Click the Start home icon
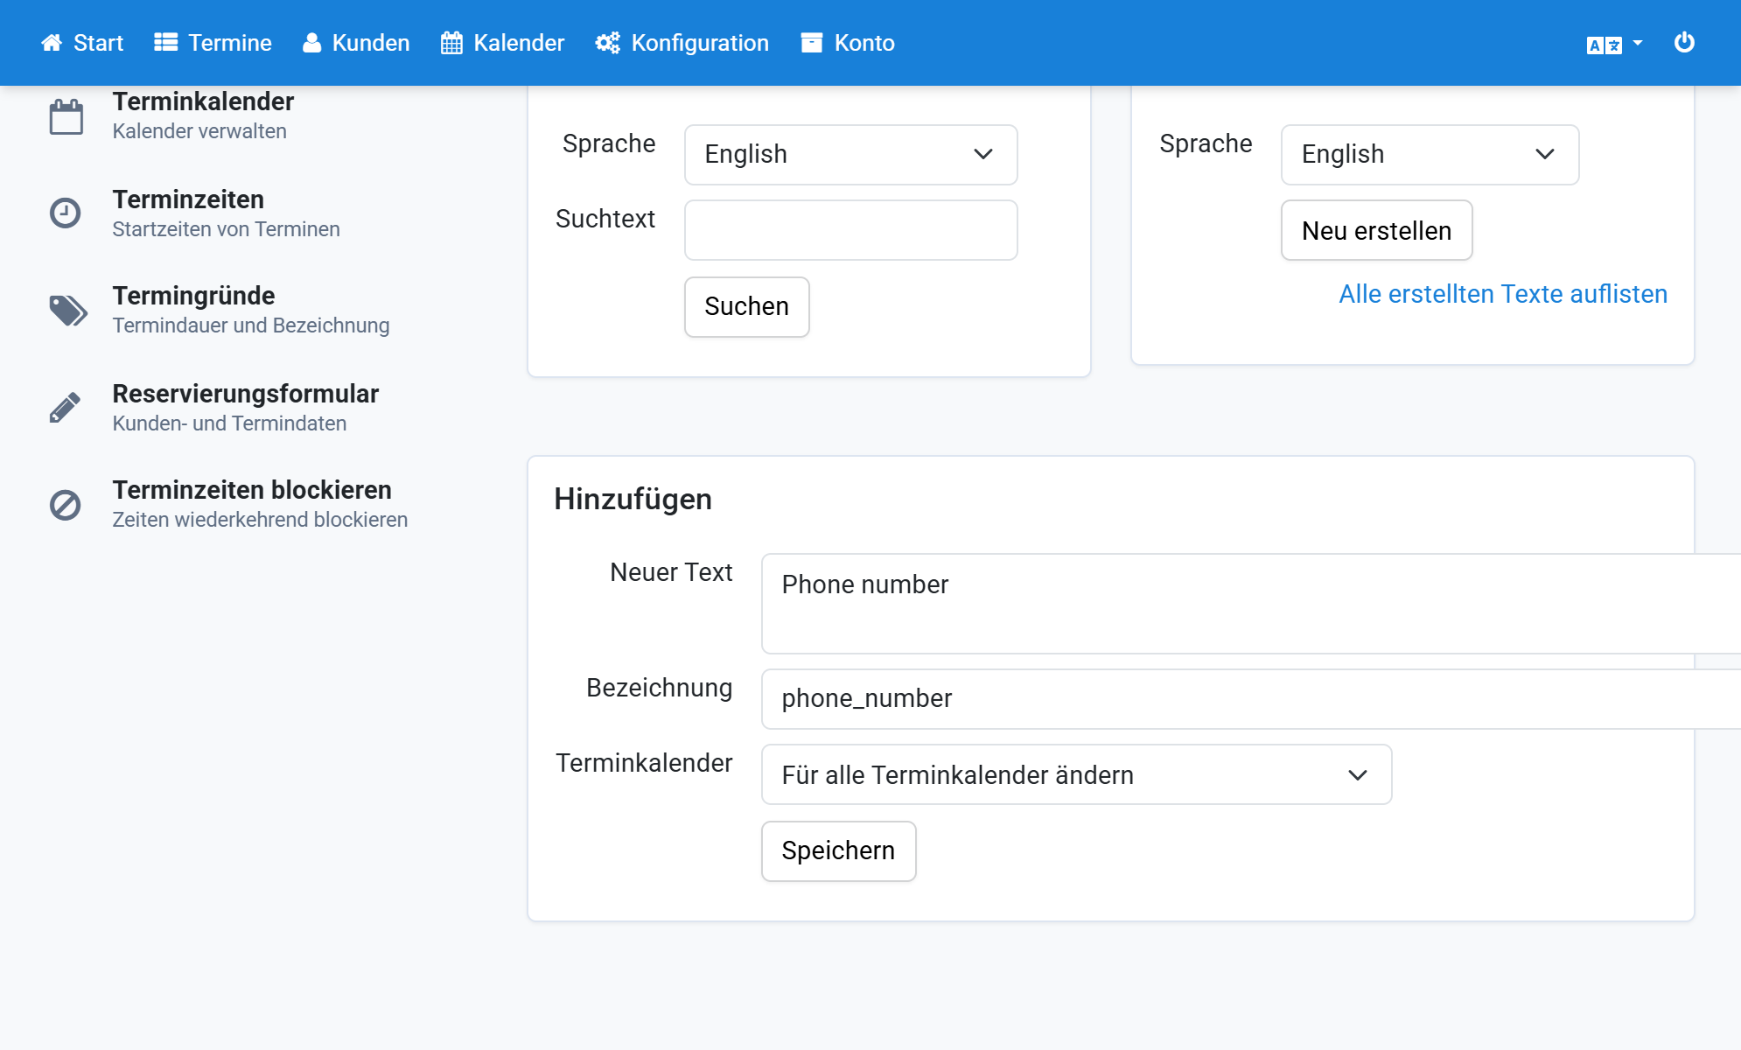Image resolution: width=1741 pixels, height=1050 pixels. (x=52, y=43)
